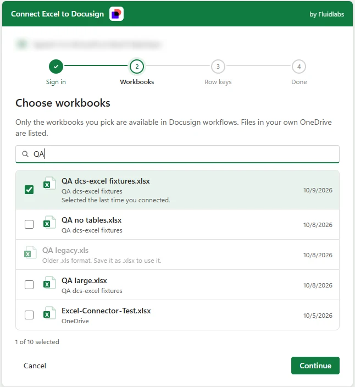Click the '1 of 10 selected' status text

(37, 342)
